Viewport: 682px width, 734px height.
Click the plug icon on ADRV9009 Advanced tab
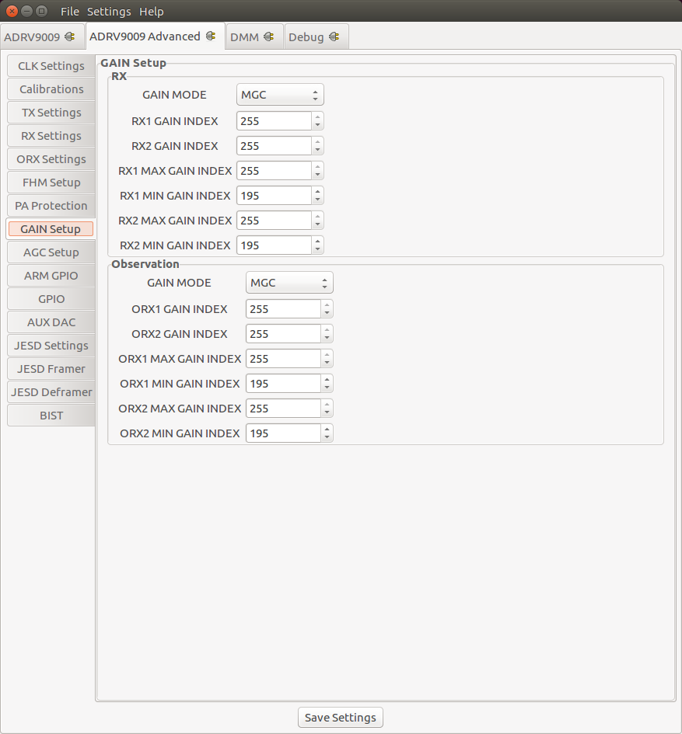point(210,36)
